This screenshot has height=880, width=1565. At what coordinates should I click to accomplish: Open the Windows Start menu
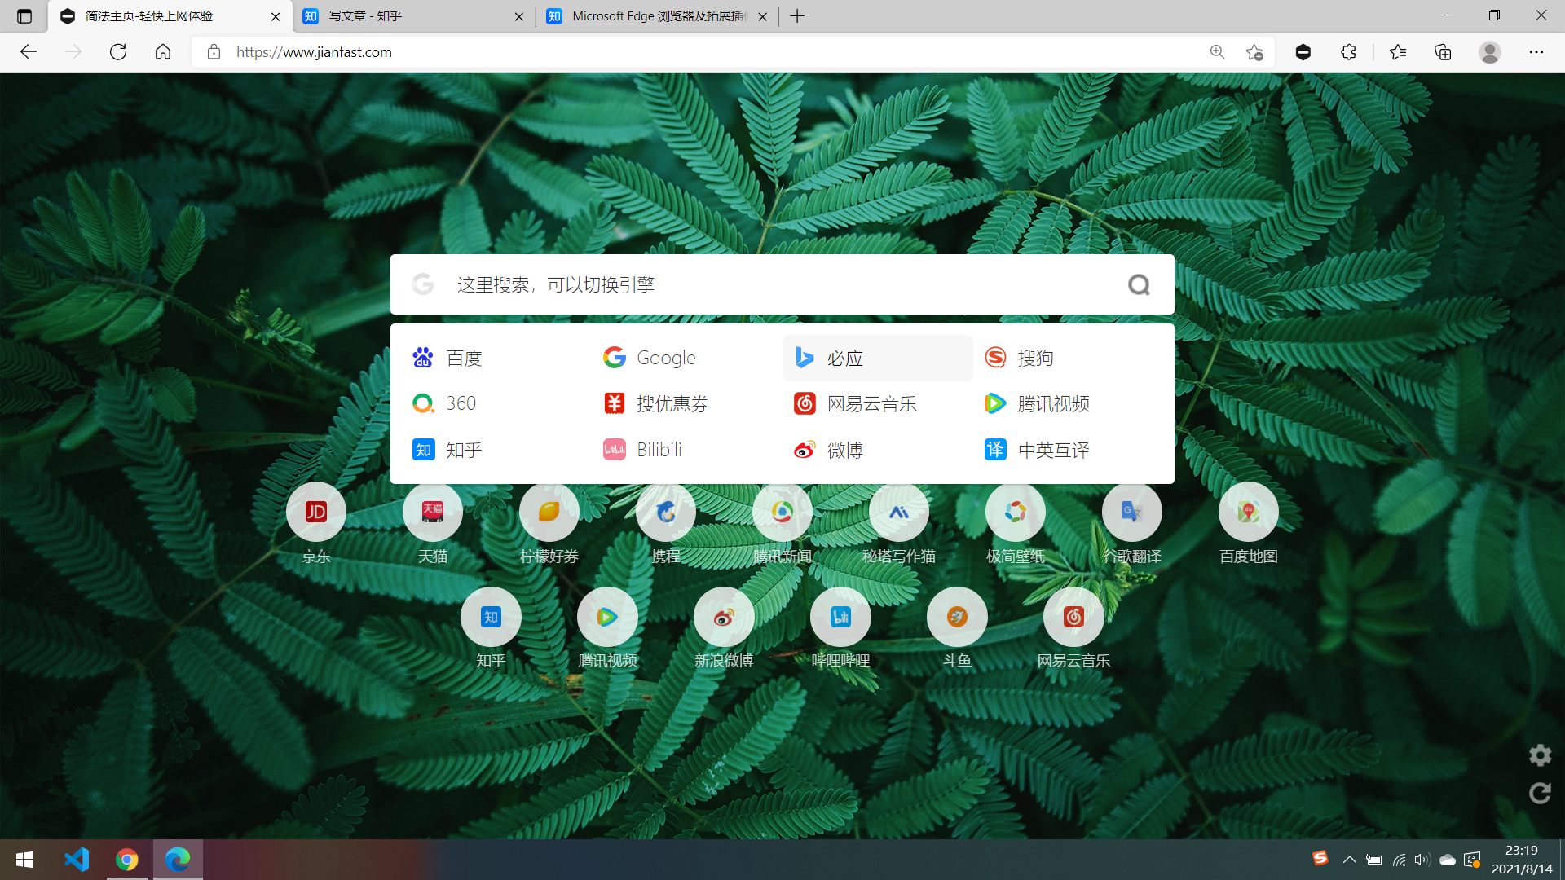tap(24, 860)
